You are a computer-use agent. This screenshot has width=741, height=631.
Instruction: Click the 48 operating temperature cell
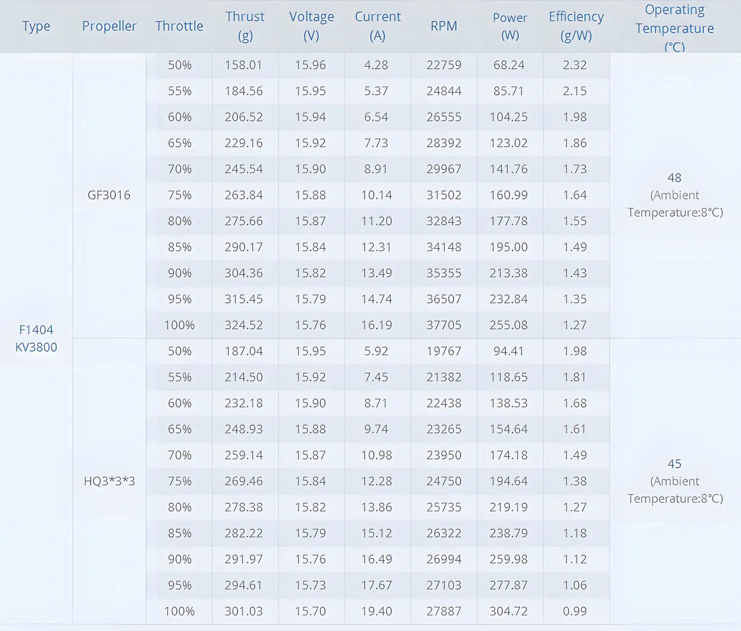[x=675, y=195]
